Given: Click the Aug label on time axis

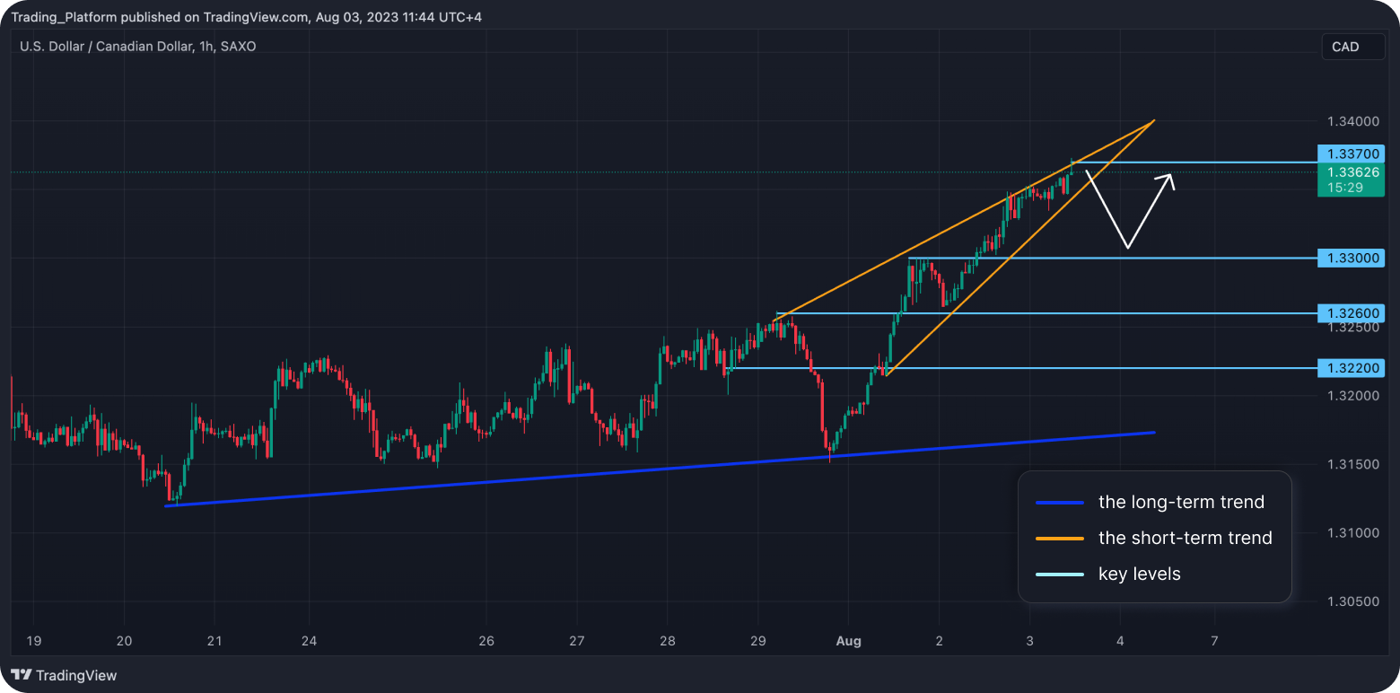Looking at the screenshot, I should pos(848,641).
